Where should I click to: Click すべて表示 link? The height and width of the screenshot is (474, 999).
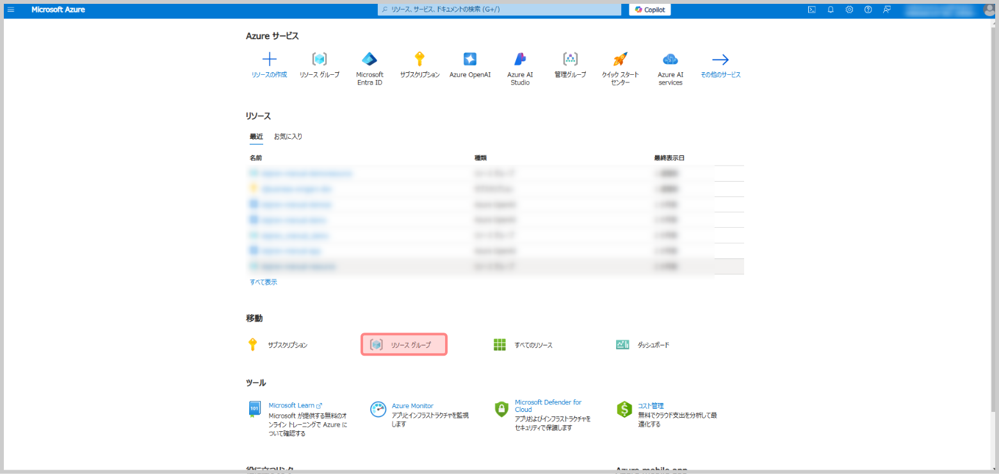(x=263, y=282)
